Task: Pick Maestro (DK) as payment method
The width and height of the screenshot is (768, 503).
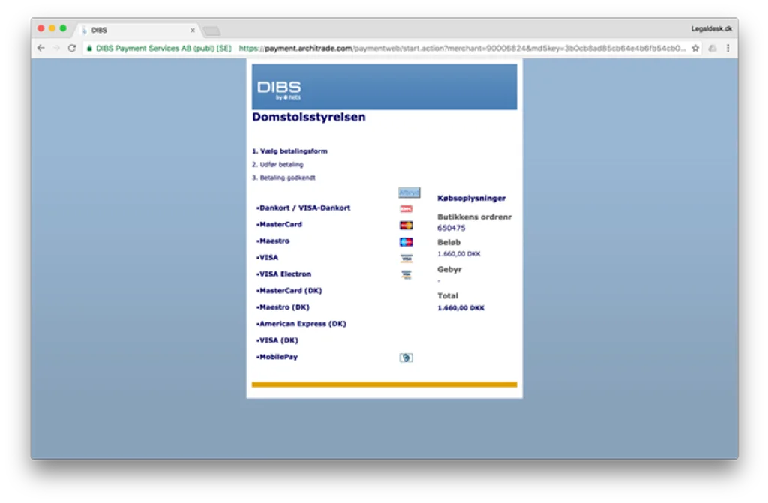Action: pyautogui.click(x=283, y=307)
